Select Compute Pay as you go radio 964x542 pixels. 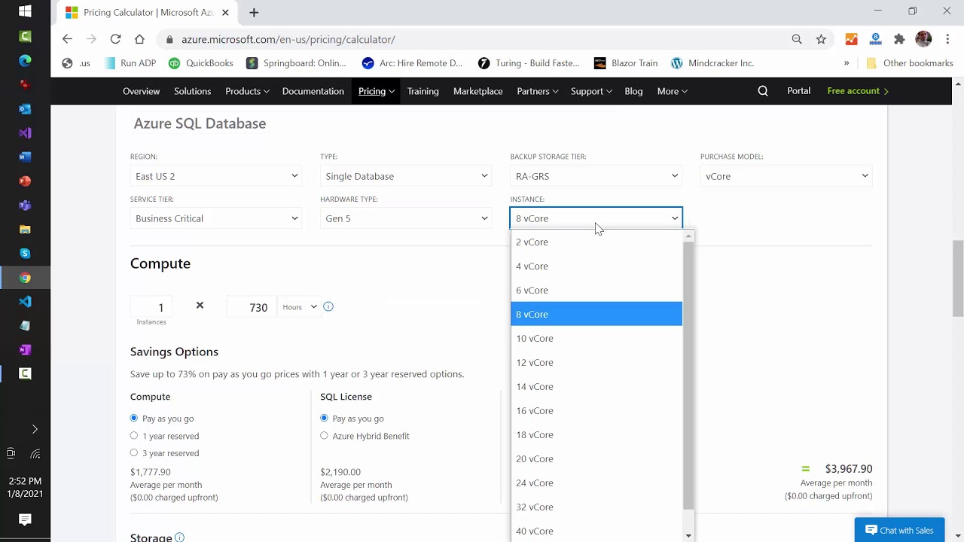pyautogui.click(x=134, y=418)
